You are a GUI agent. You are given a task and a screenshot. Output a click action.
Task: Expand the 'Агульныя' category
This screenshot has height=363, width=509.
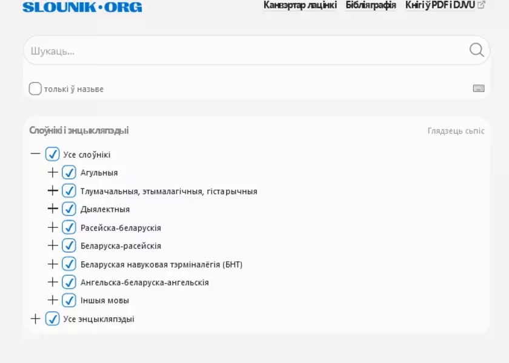click(x=53, y=173)
